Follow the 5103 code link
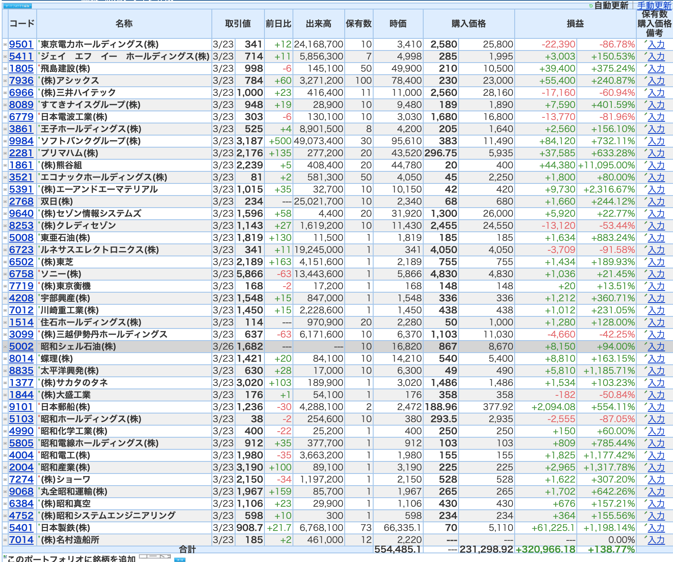The image size is (673, 562). pyautogui.click(x=21, y=419)
